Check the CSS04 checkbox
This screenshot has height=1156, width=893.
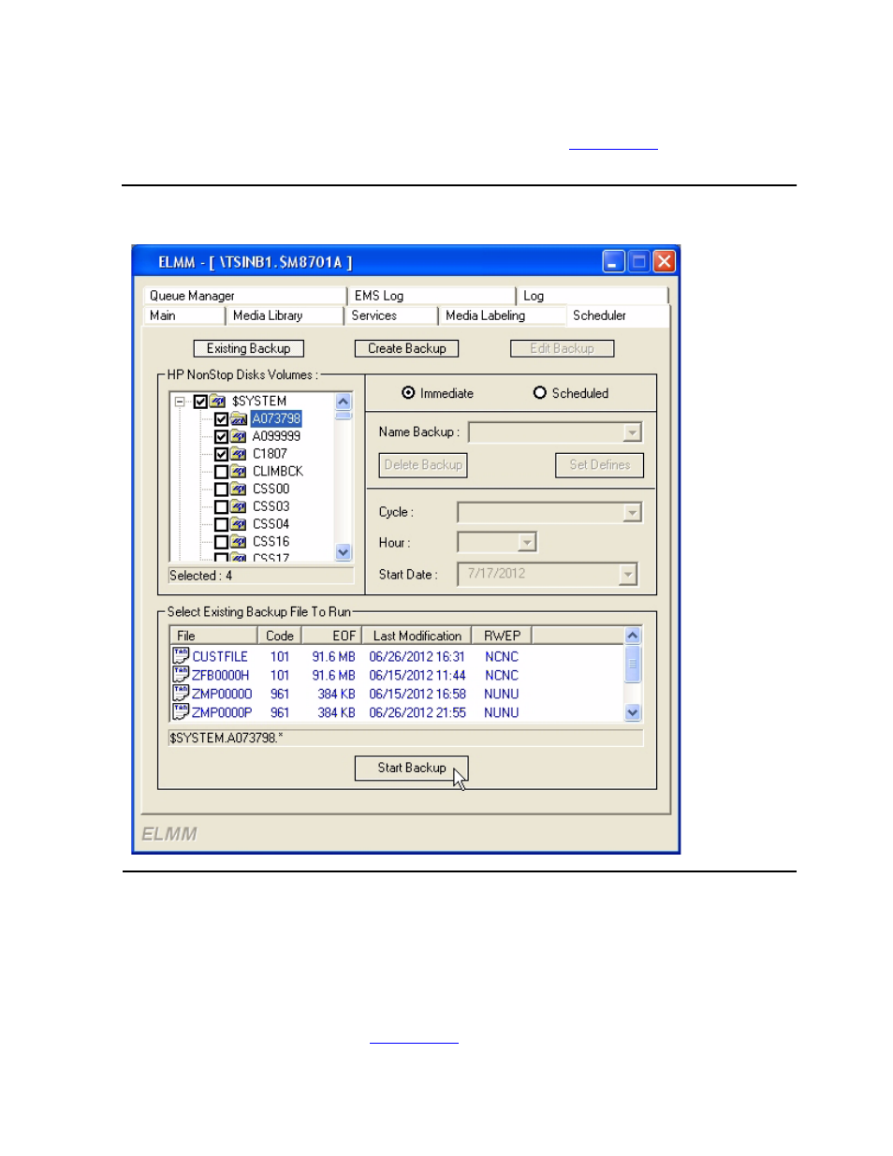[221, 524]
